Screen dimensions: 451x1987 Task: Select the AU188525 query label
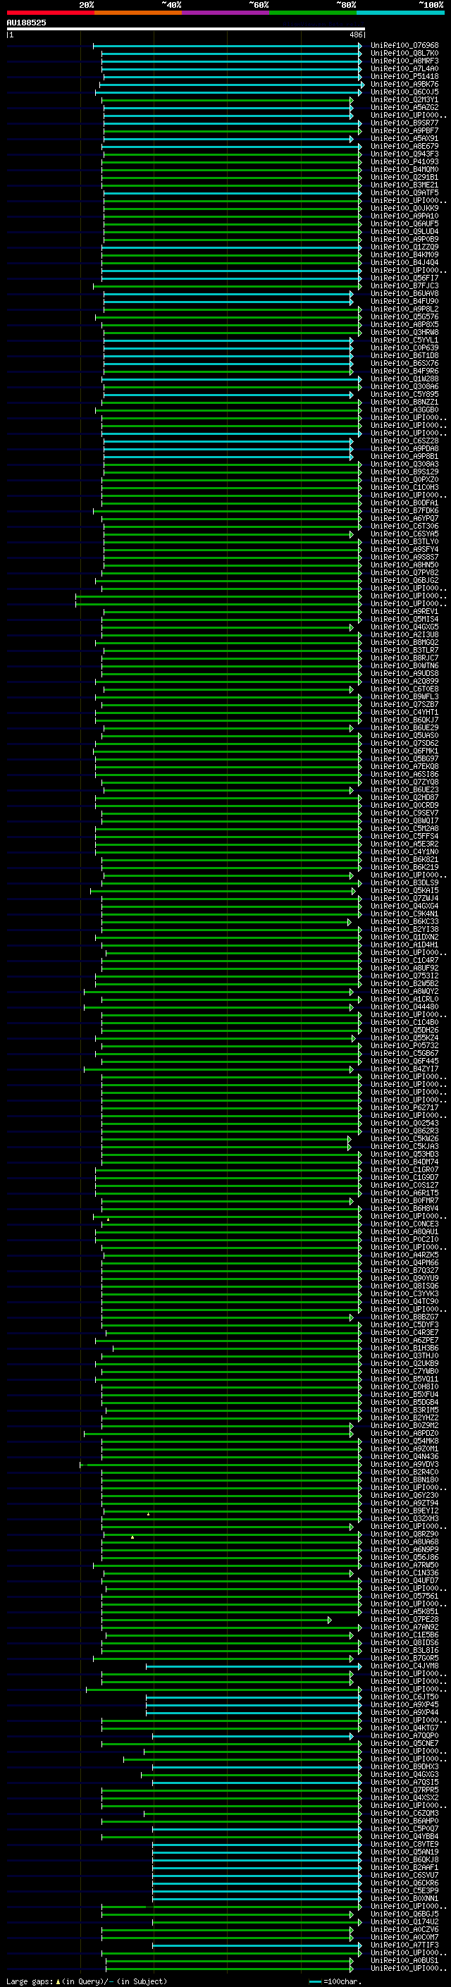26,23
